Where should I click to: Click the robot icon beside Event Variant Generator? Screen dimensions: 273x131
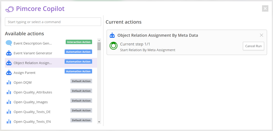click(x=9, y=53)
